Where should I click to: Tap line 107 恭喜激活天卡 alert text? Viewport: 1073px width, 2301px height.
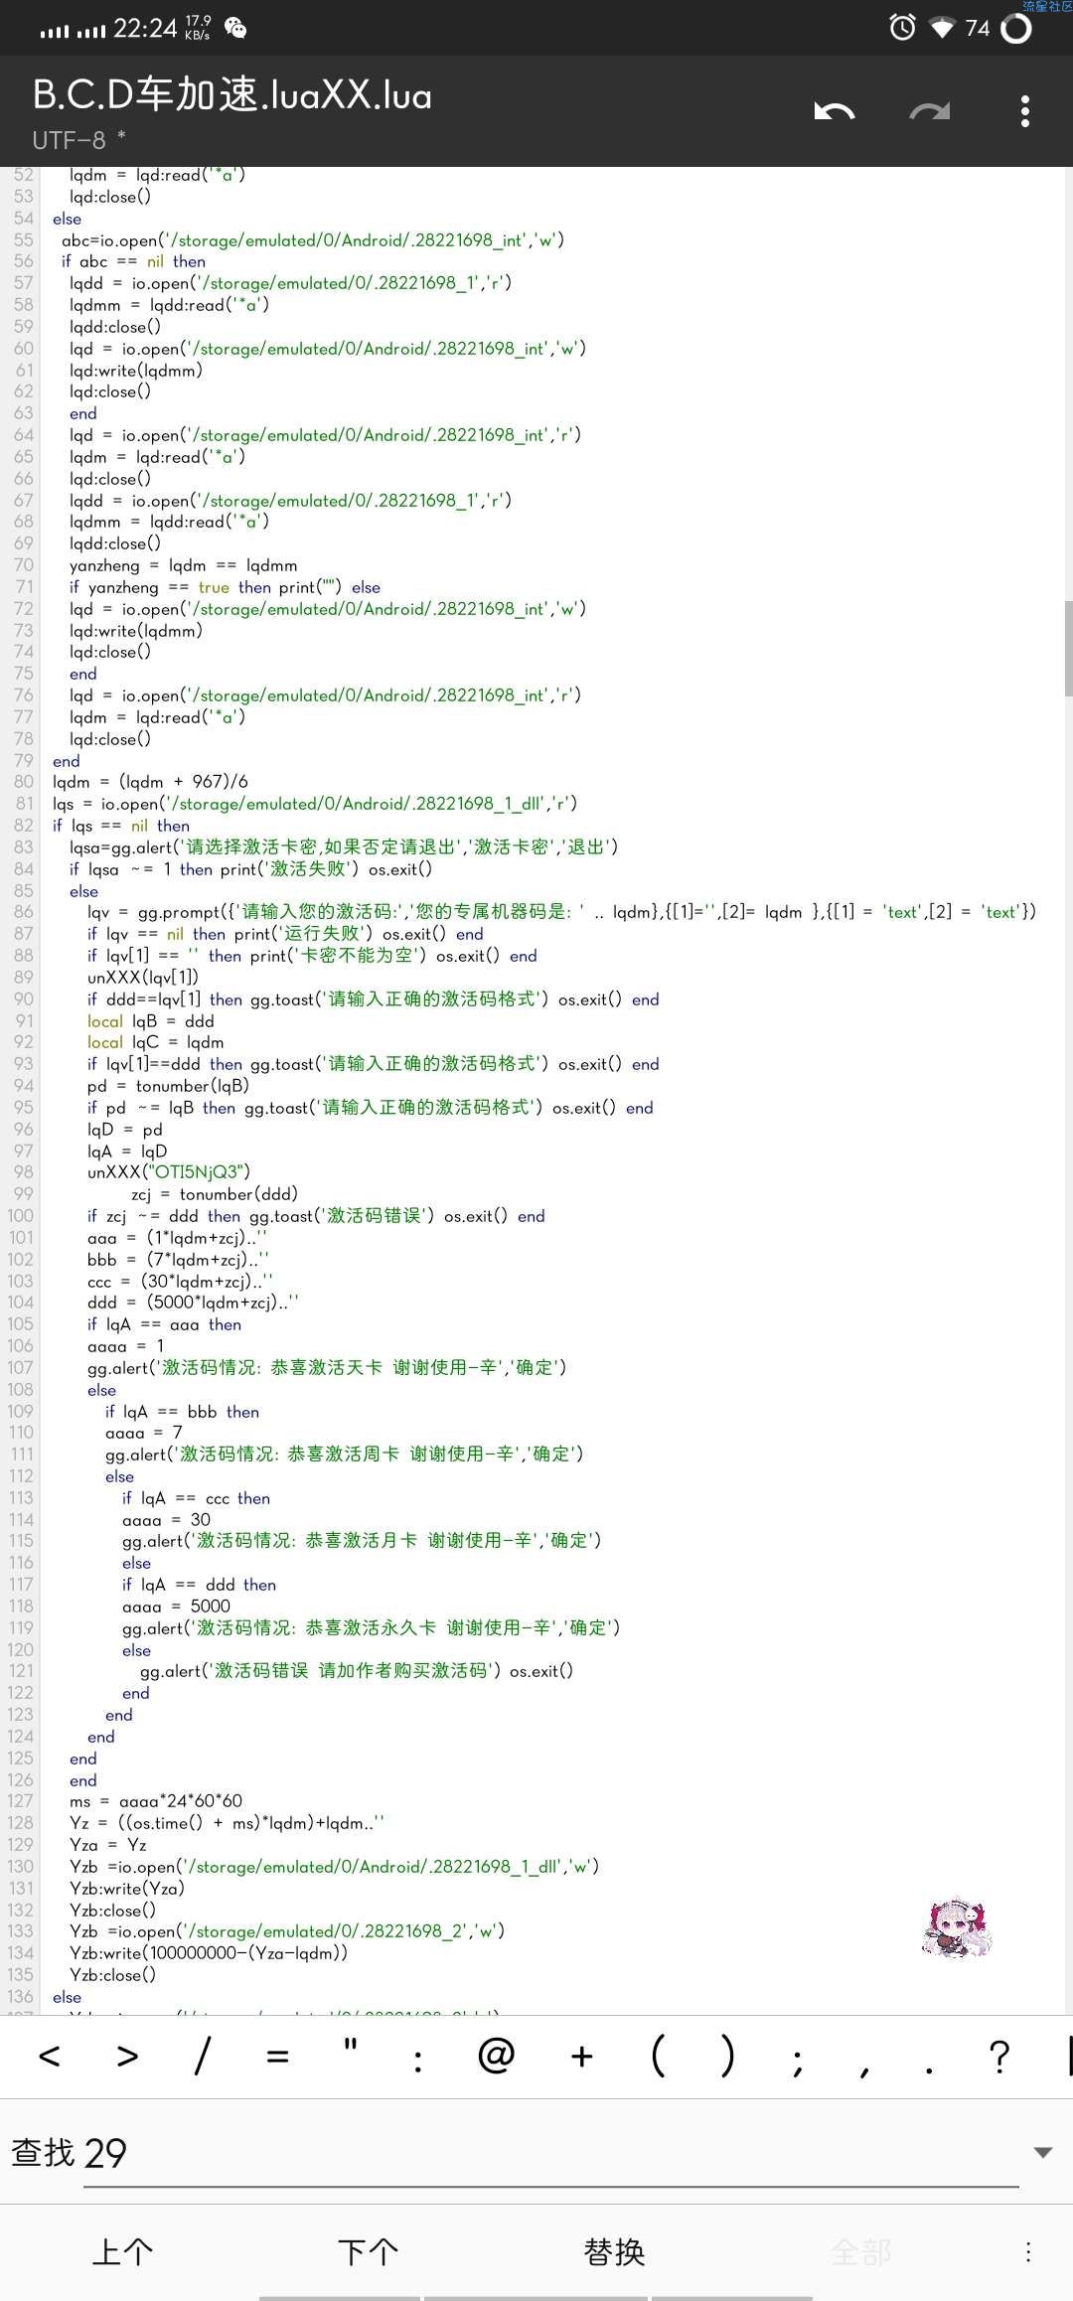pos(327,1367)
